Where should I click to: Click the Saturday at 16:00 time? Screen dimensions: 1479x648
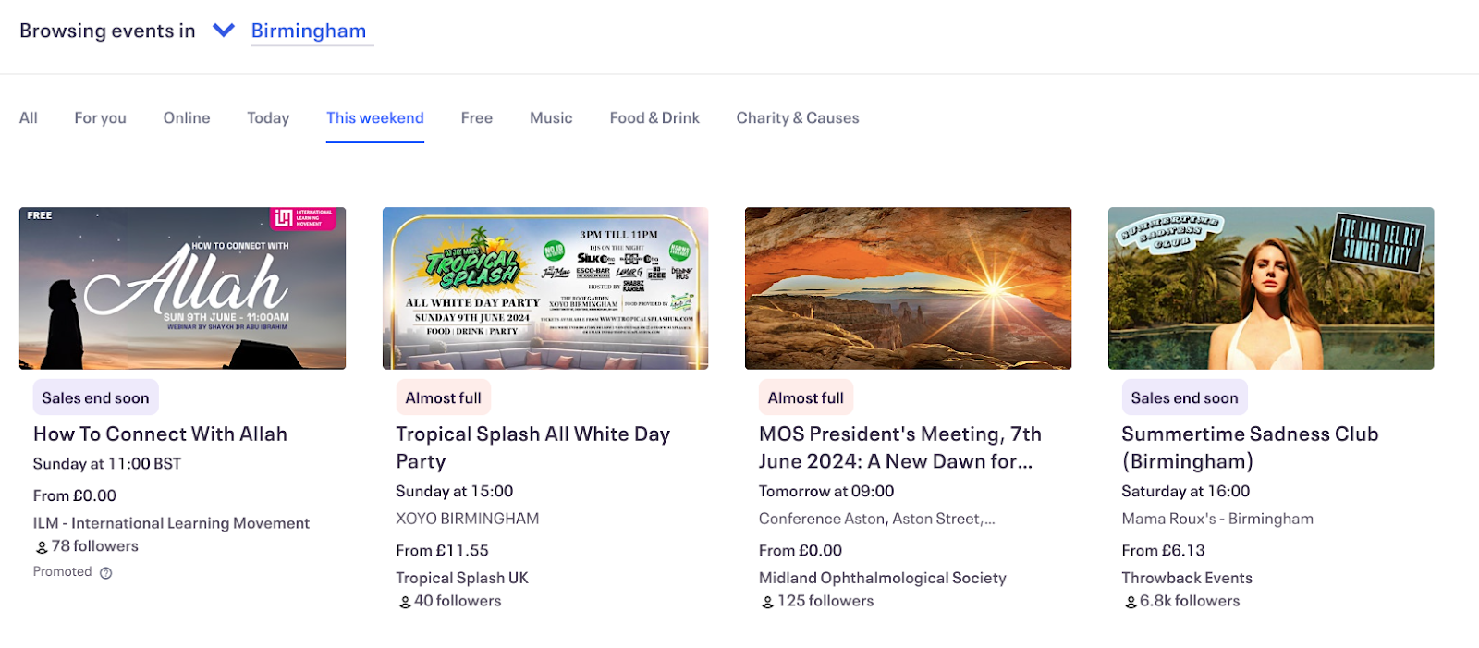point(1186,492)
